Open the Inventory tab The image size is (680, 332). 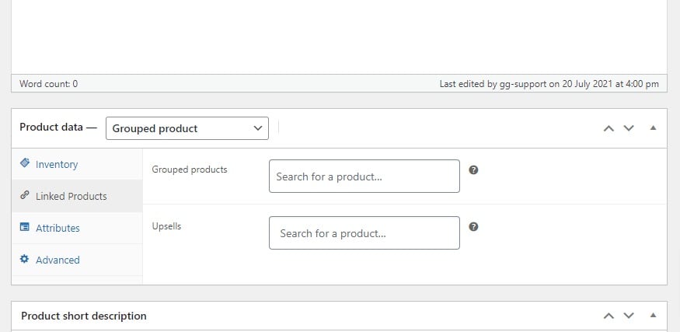77,164
